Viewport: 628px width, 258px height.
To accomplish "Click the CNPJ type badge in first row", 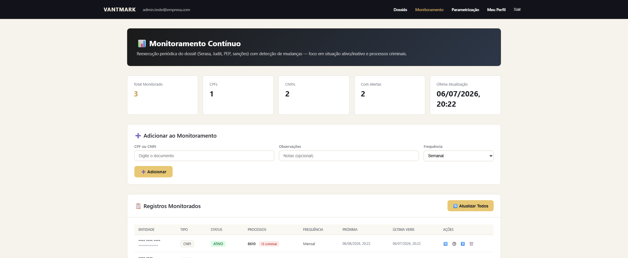I will (x=187, y=244).
